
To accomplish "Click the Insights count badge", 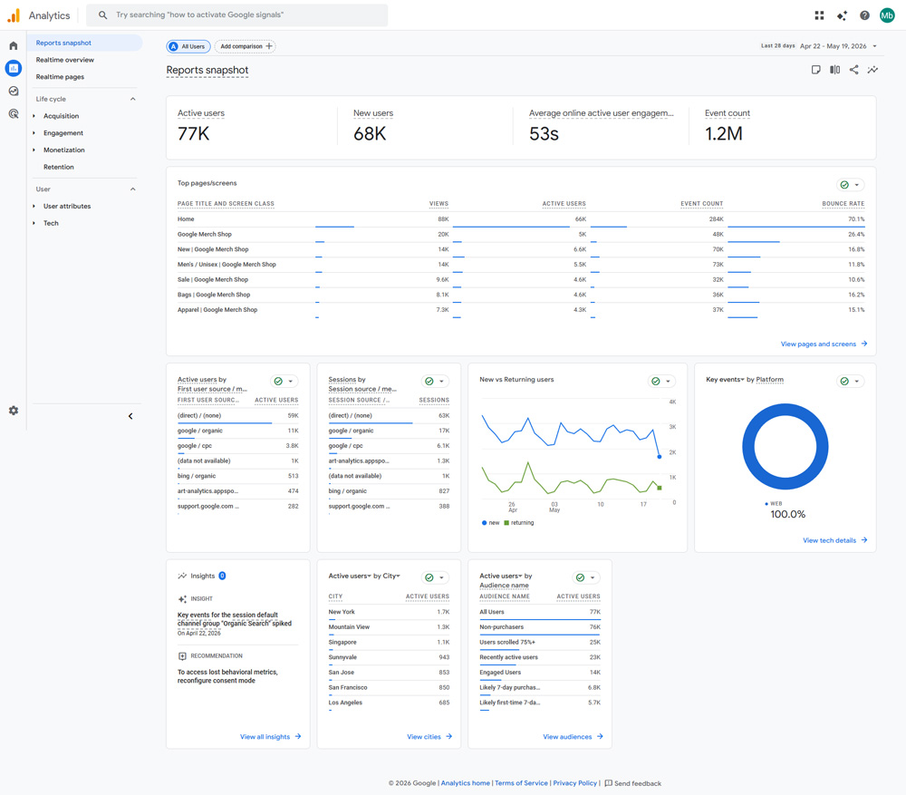I will tap(223, 576).
